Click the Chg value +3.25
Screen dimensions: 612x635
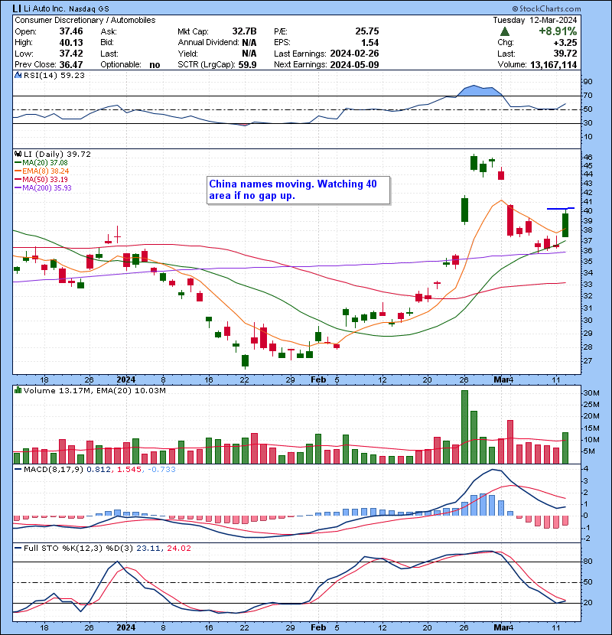pyautogui.click(x=565, y=43)
